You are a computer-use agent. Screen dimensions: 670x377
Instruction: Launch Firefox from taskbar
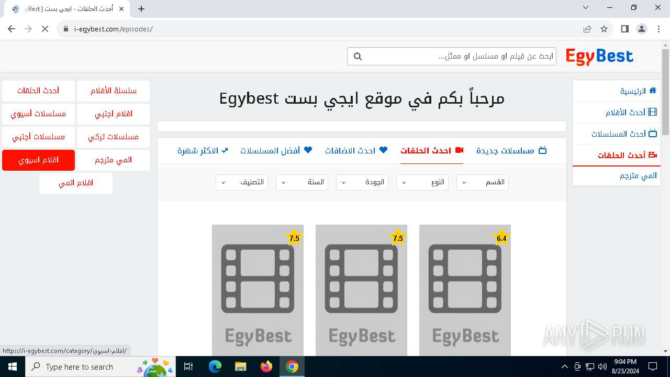click(266, 367)
